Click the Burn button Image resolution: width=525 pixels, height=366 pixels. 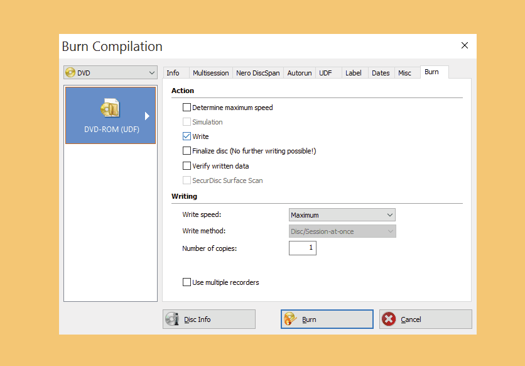point(327,319)
